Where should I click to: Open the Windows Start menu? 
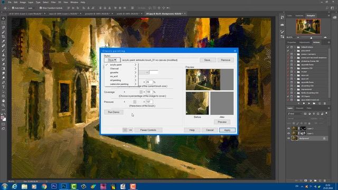[5, 186]
